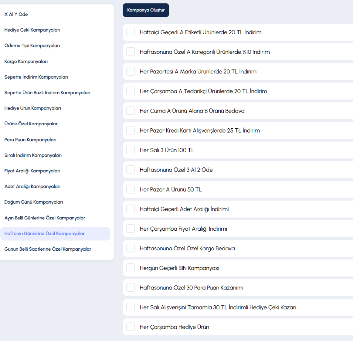Go to Kargo Kampanyaları section
This screenshot has height=341, width=353.
[26, 61]
